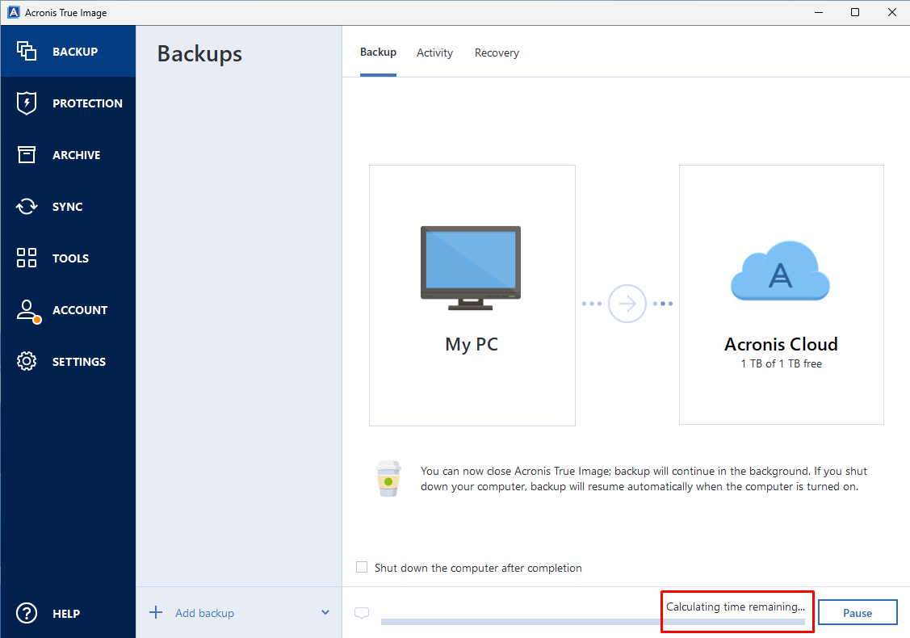Screen dimensions: 910x638
Task: Click the Help question mark icon
Action: [x=27, y=613]
